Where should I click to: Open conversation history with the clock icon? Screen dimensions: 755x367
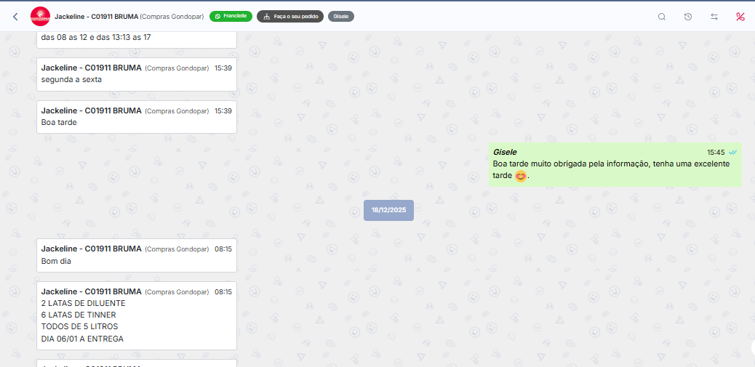(688, 17)
